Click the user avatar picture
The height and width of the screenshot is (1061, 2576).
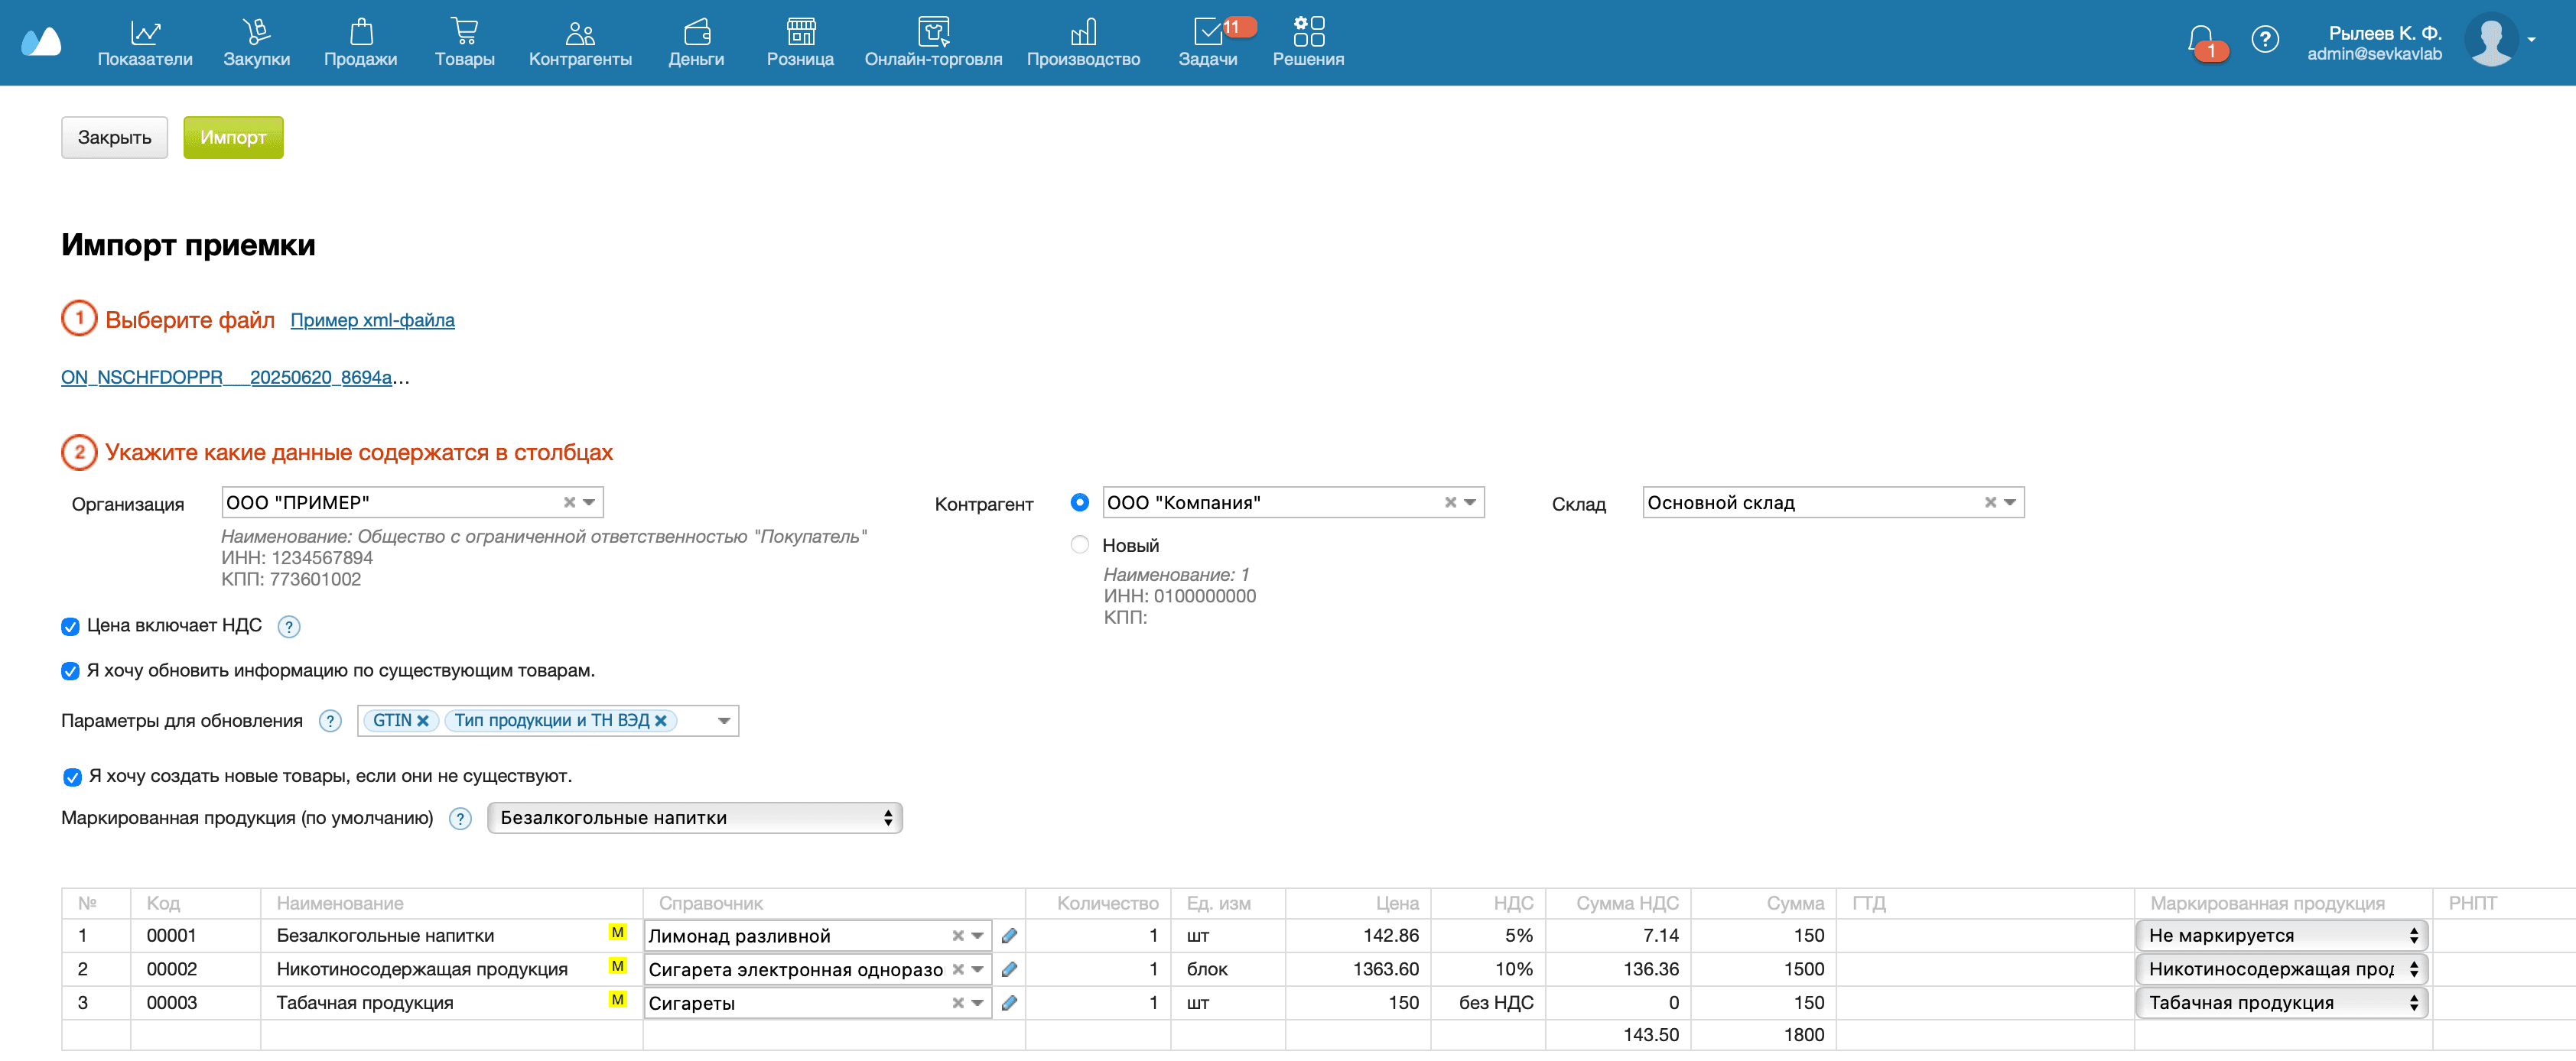(x=2490, y=40)
